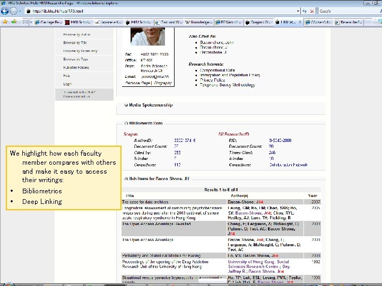Viewport: 382px width, 286px height.
Task: Open the address bar history dropdown arrow
Action: pyautogui.click(x=298, y=11)
